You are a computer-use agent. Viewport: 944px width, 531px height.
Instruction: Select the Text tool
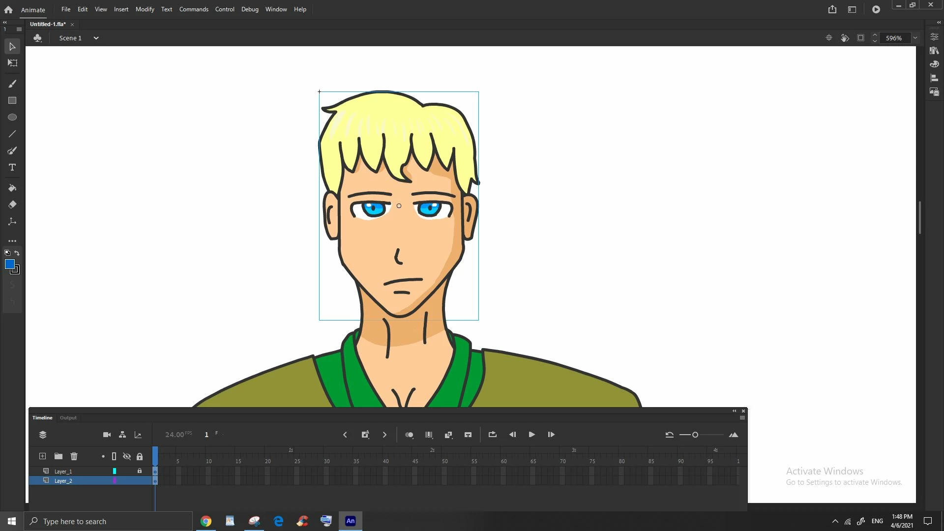(x=12, y=167)
